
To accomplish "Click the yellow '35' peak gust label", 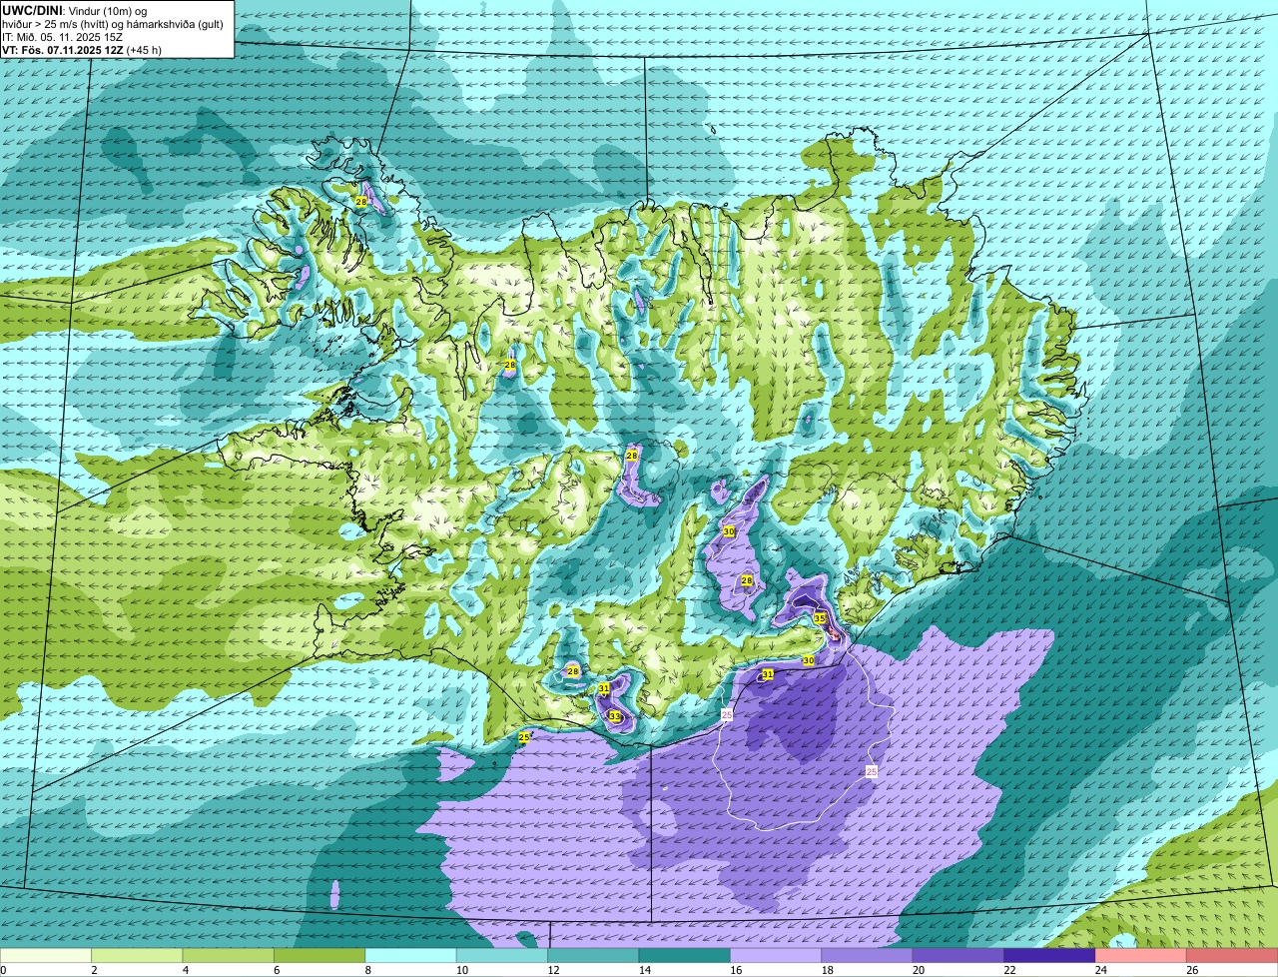I will [x=820, y=618].
